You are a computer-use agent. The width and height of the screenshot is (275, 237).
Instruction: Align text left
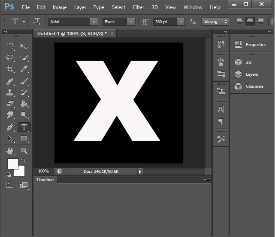239,22
